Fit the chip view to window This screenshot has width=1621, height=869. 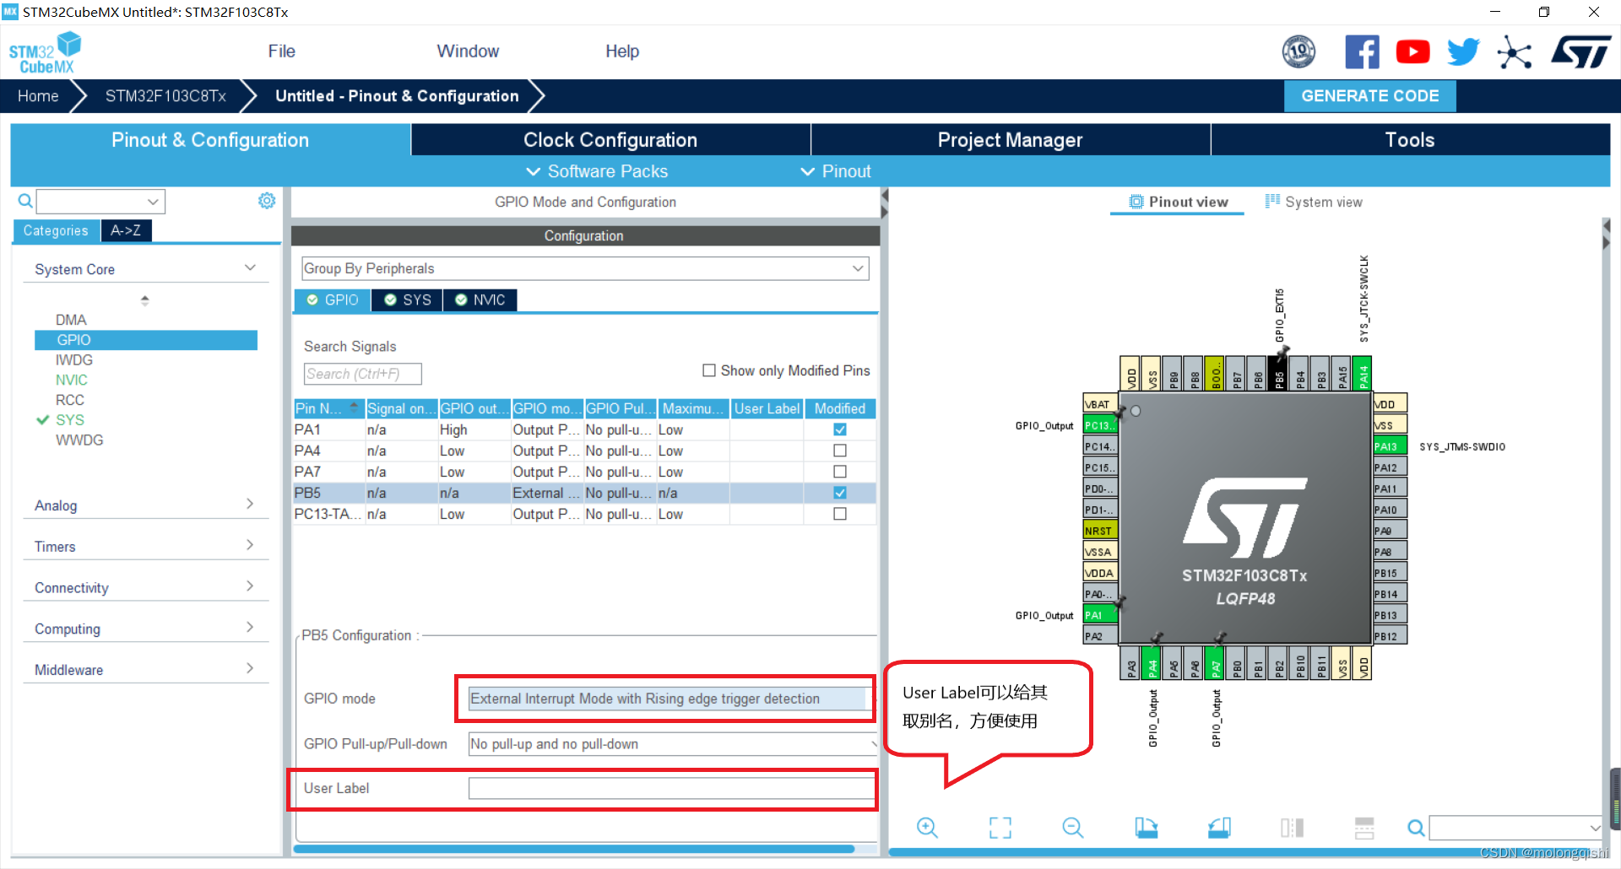pyautogui.click(x=1000, y=828)
